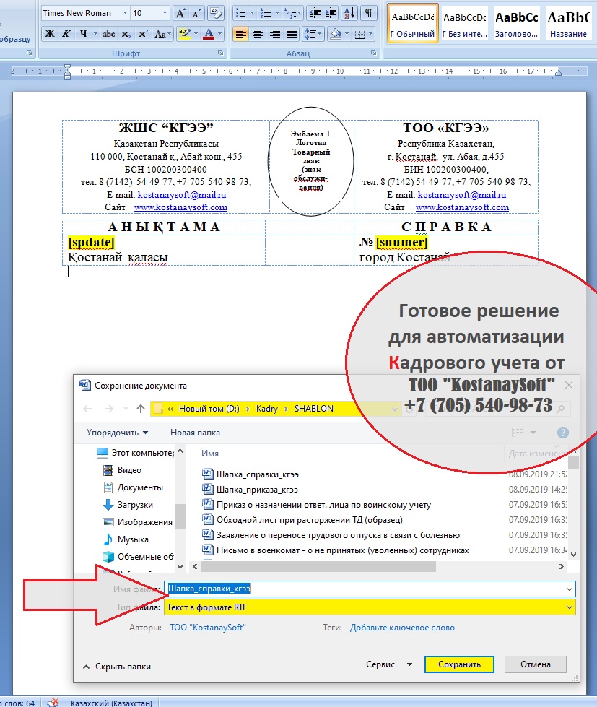Image resolution: width=597 pixels, height=707 pixels.
Task: Select Загрузки in the folder tree
Action: (x=128, y=505)
